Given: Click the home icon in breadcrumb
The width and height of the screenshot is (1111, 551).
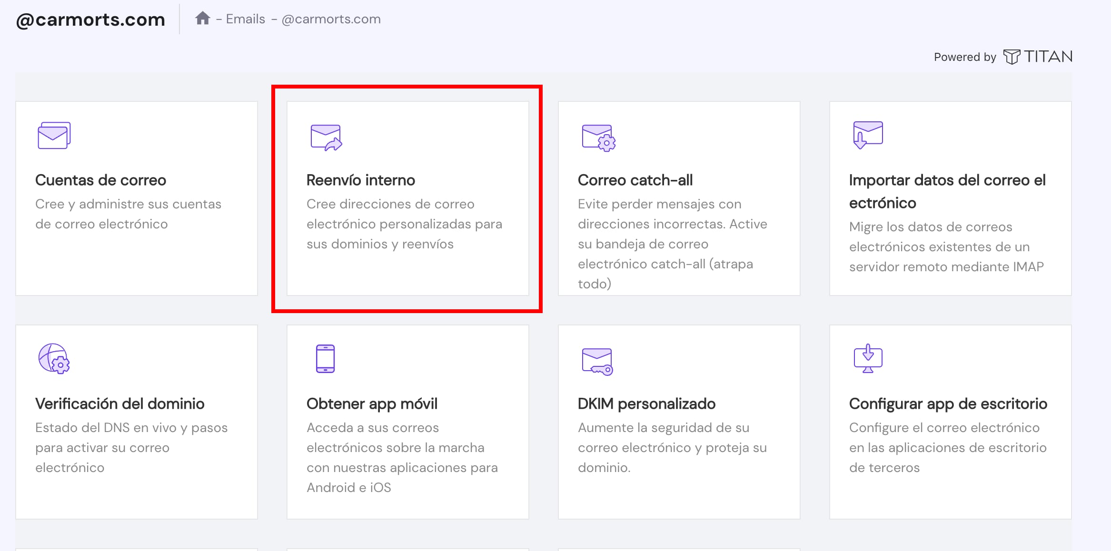Looking at the screenshot, I should (202, 19).
